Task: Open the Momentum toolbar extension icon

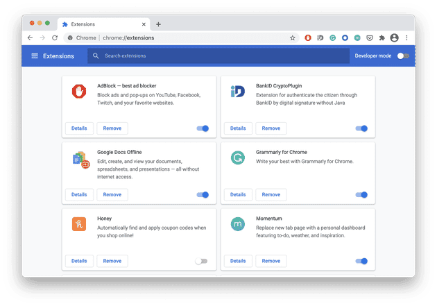Action: click(x=357, y=38)
